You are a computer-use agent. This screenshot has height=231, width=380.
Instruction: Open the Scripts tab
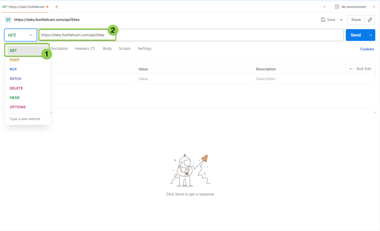pos(125,49)
